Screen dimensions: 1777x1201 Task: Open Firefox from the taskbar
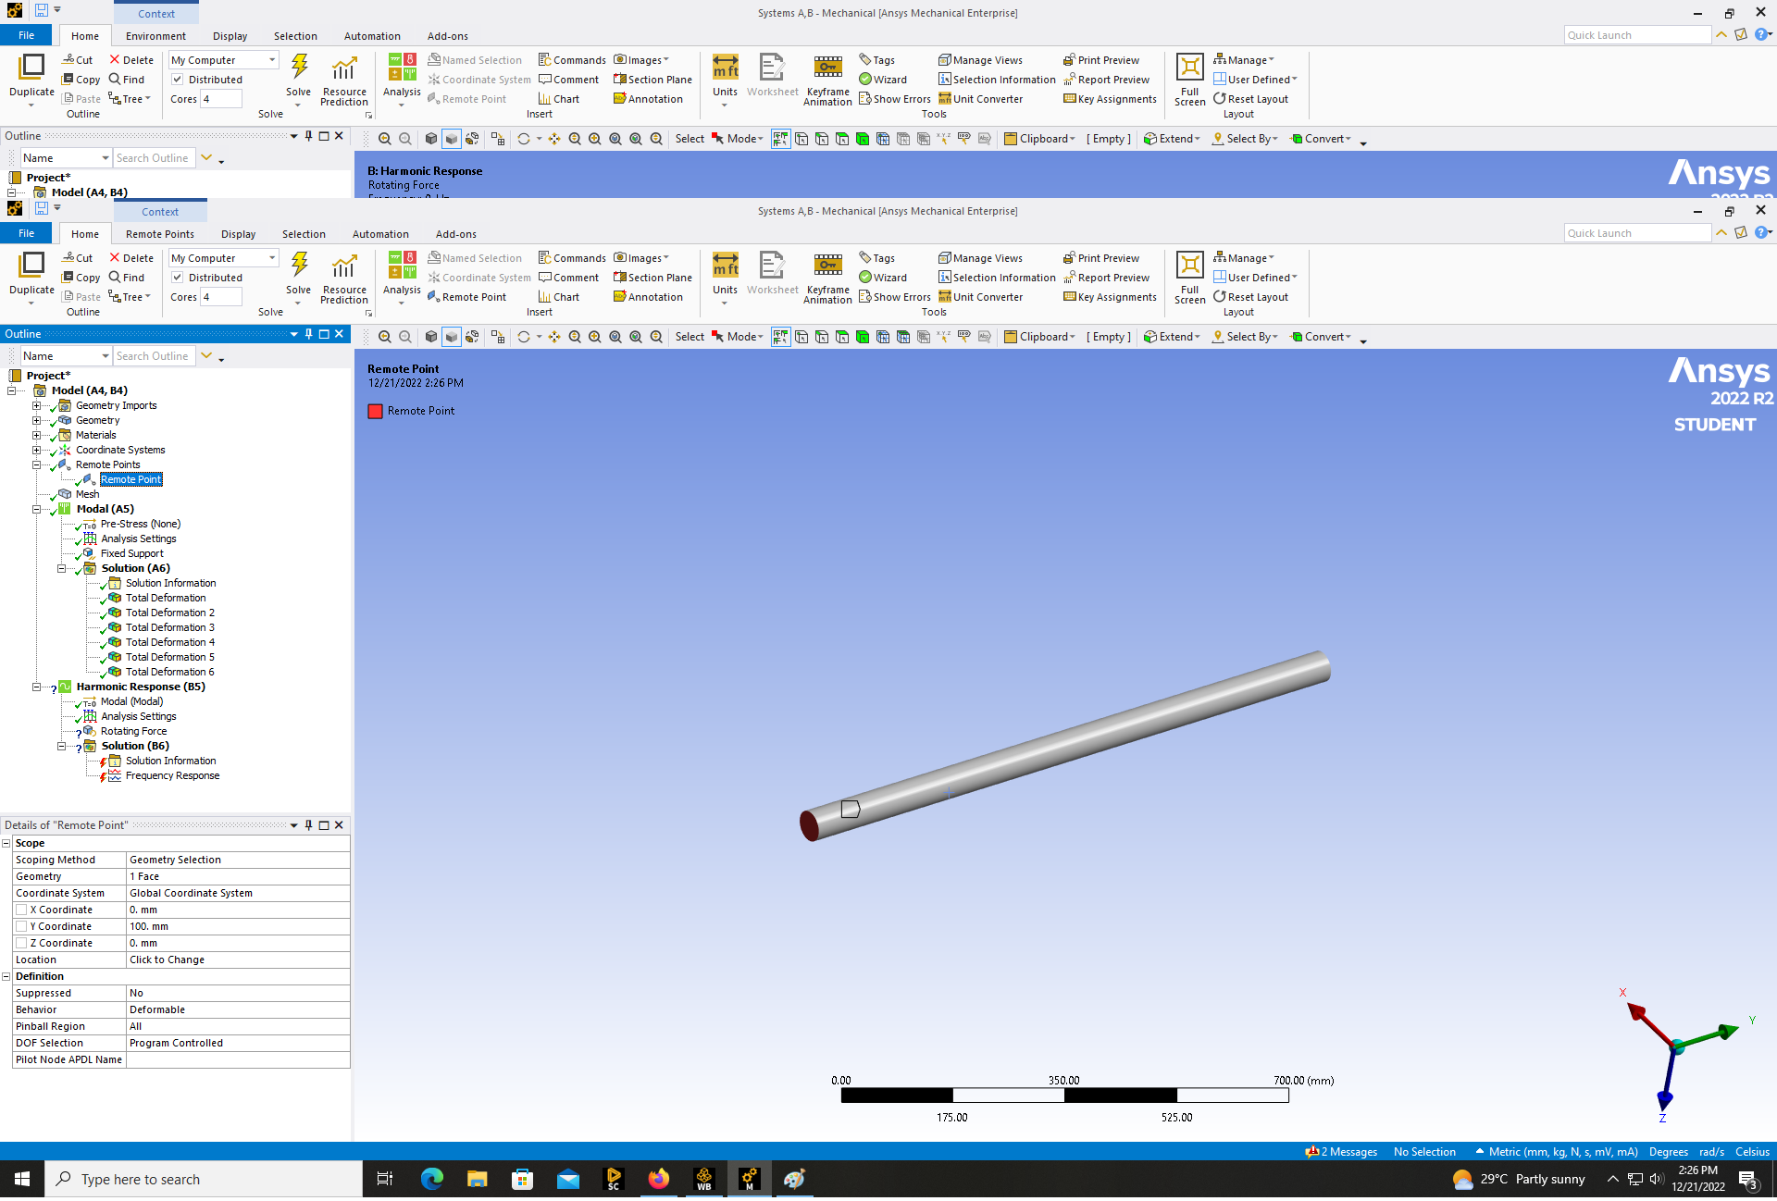658,1179
